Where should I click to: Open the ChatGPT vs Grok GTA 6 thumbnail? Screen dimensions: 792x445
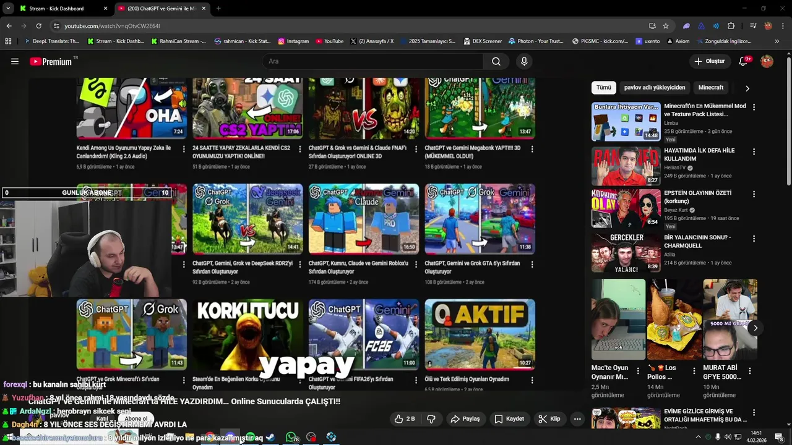(x=480, y=219)
